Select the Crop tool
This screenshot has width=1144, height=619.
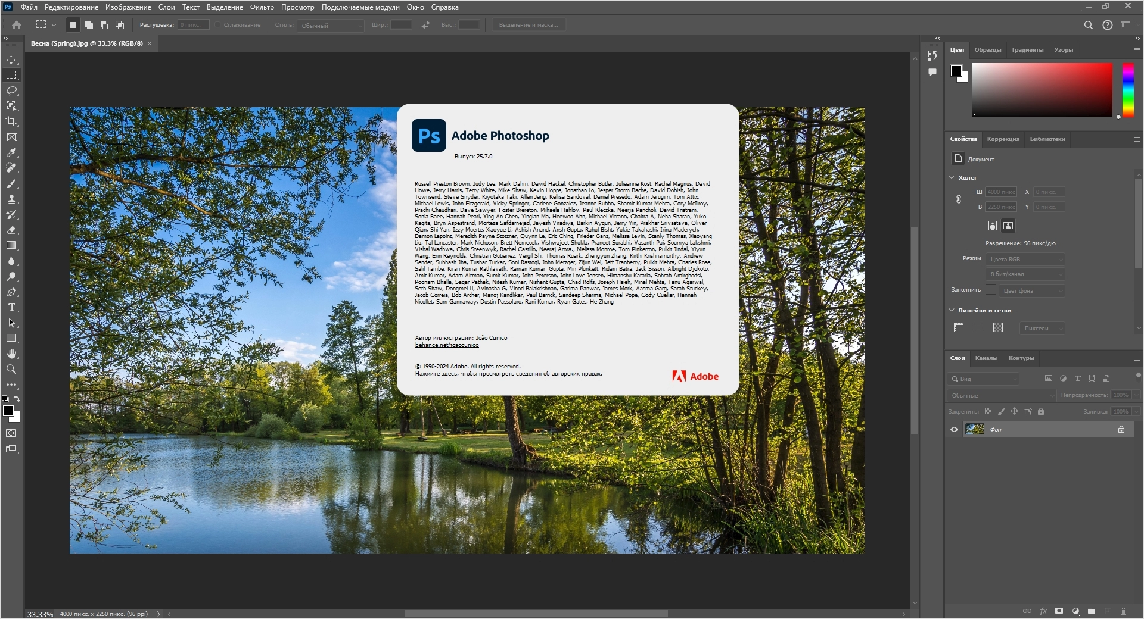click(11, 121)
